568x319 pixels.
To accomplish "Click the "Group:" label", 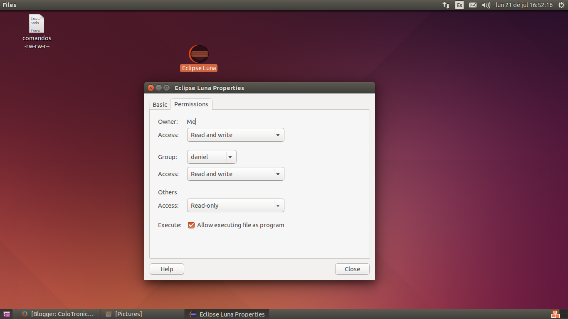I will pyautogui.click(x=168, y=157).
